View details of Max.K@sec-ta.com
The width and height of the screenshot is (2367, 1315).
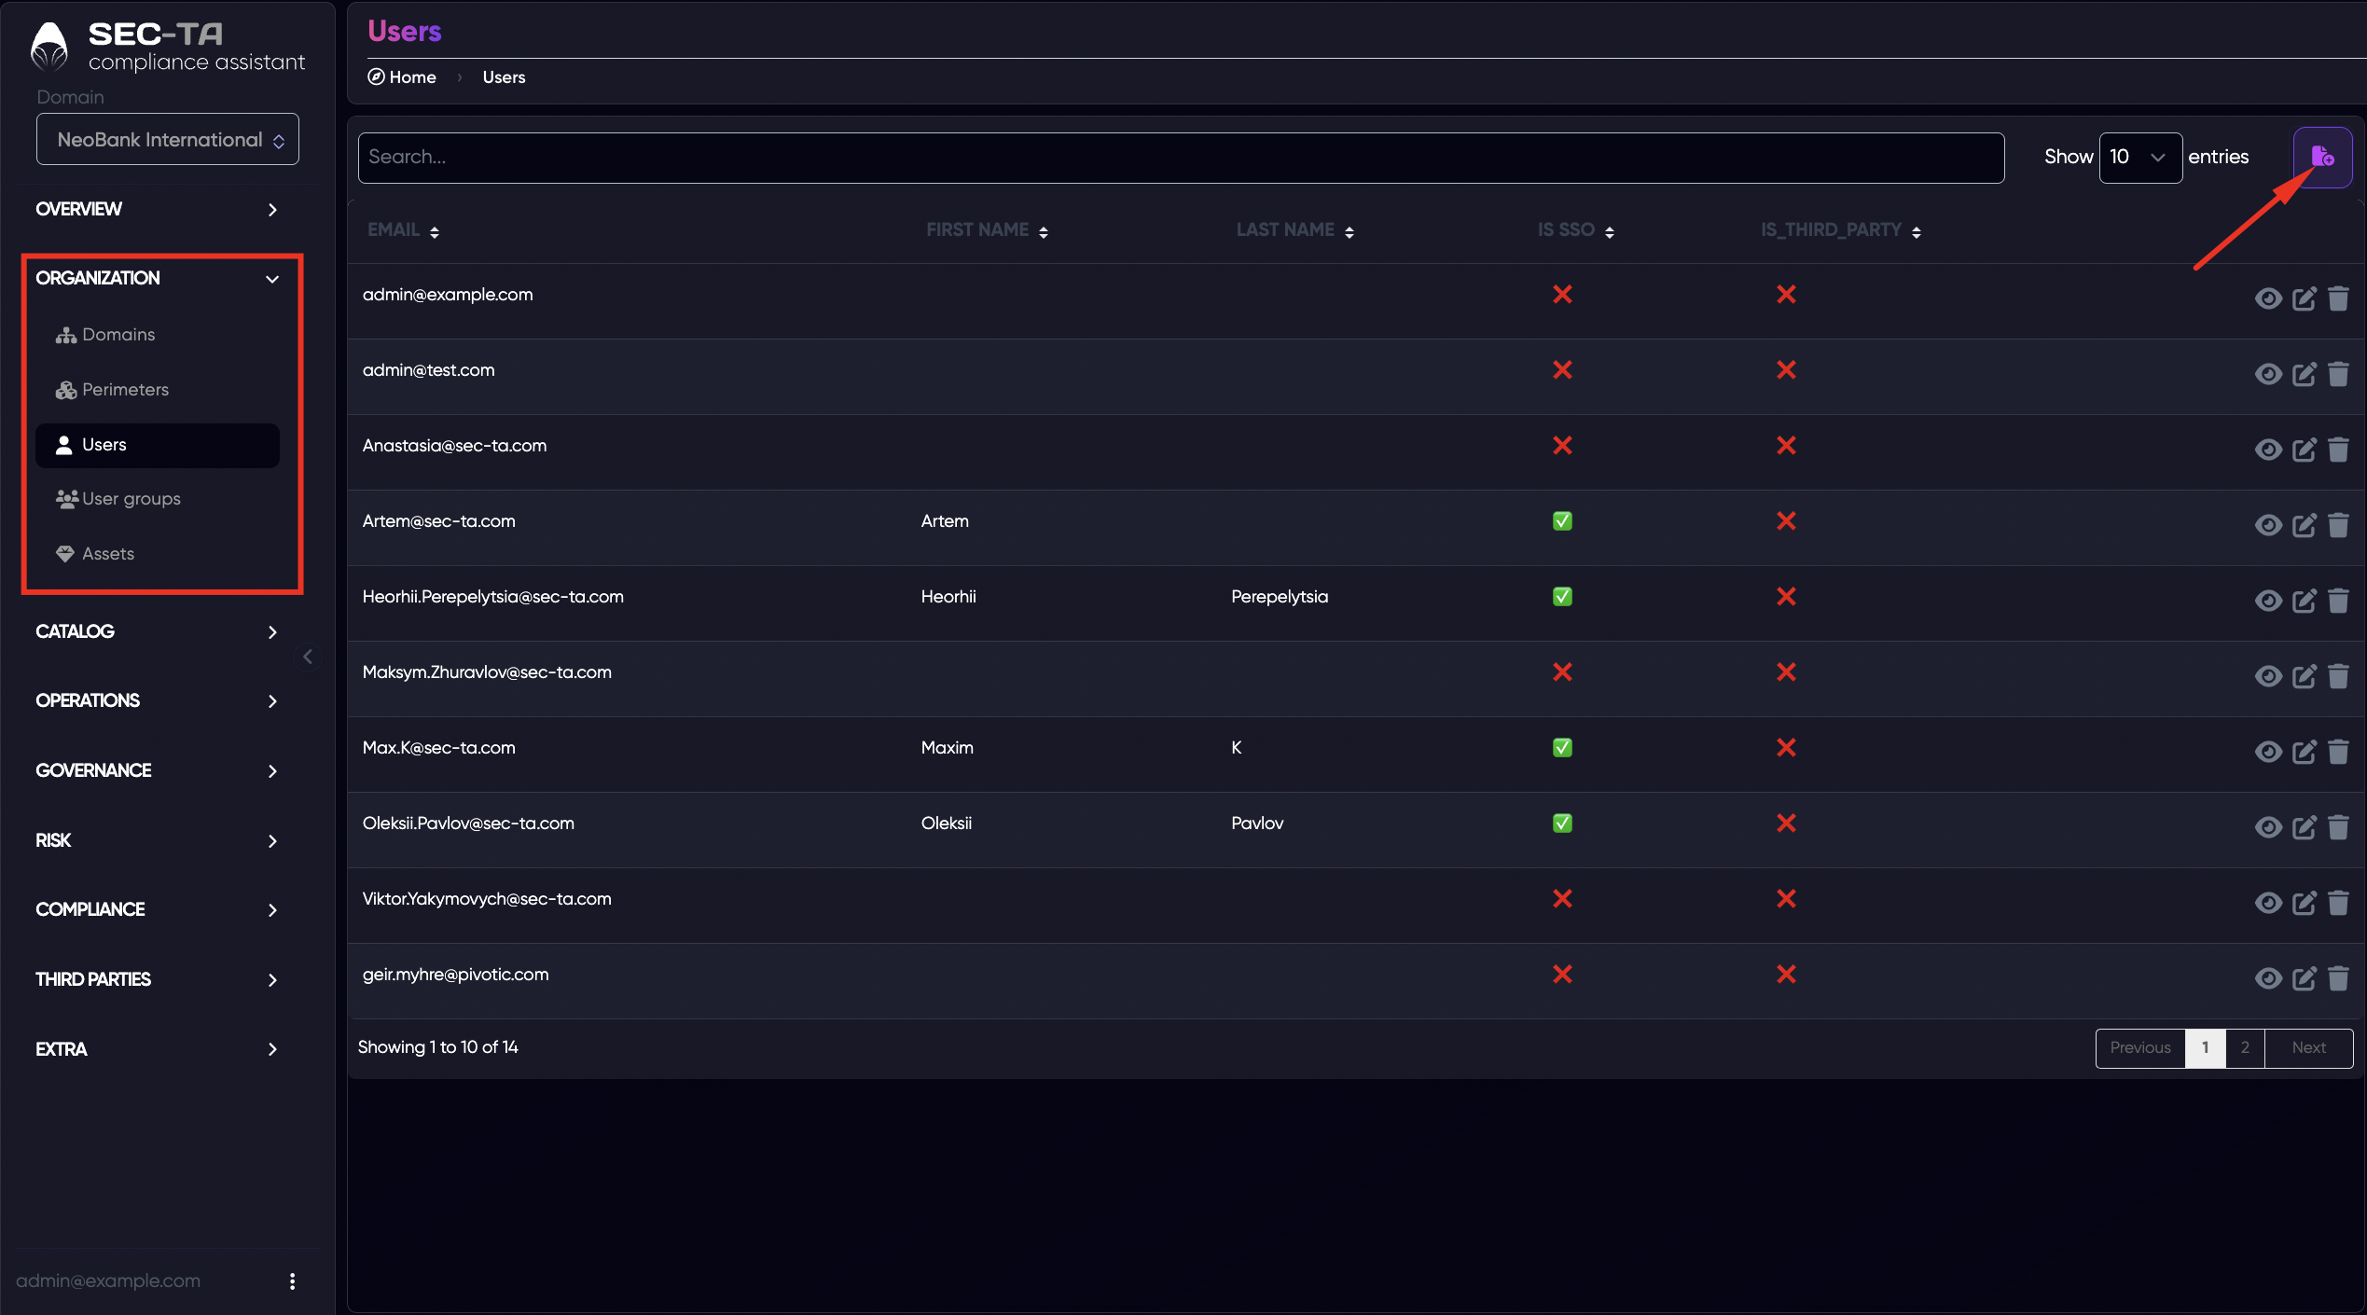tap(2268, 752)
